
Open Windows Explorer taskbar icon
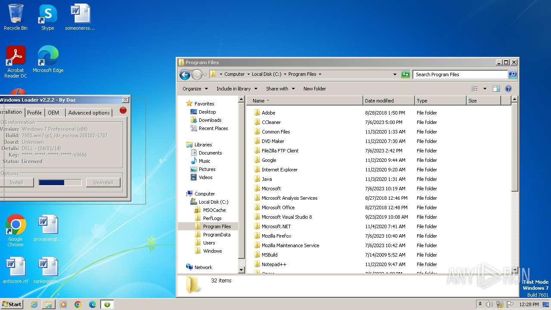[x=49, y=304]
